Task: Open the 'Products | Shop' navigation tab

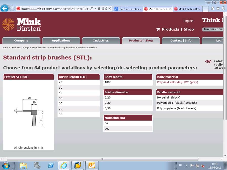Action: (x=141, y=40)
